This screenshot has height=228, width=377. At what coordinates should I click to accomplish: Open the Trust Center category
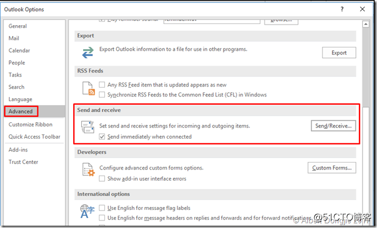[23, 162]
